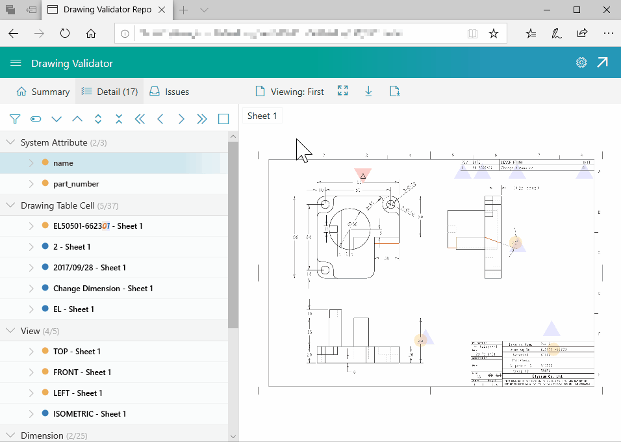
Task: Open the Issues tab
Action: (x=170, y=92)
